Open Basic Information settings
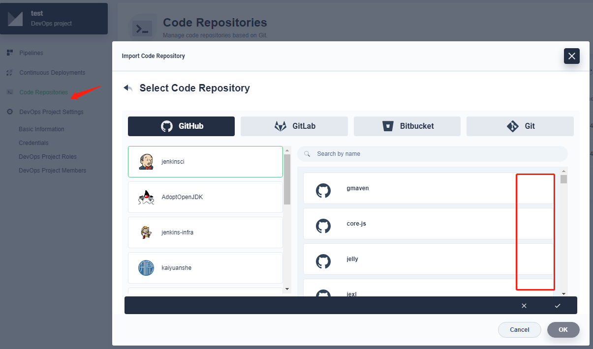Viewport: 593px width, 349px height. click(x=41, y=129)
